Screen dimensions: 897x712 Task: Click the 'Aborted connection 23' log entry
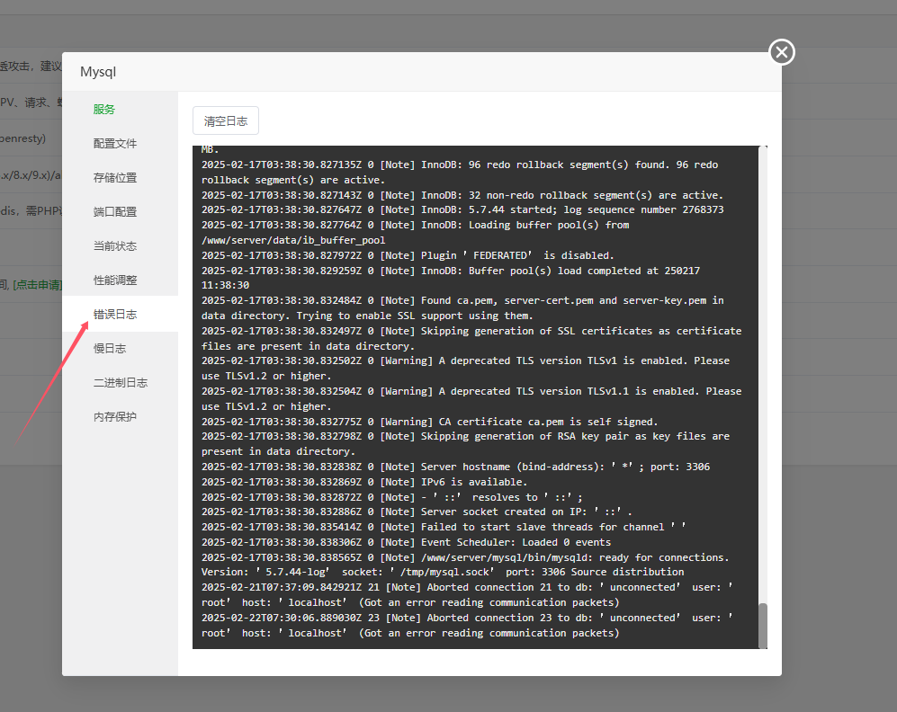pos(467,626)
